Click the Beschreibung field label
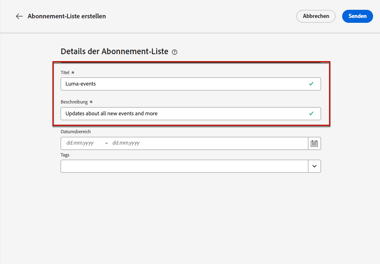The width and height of the screenshot is (380, 264). (74, 102)
